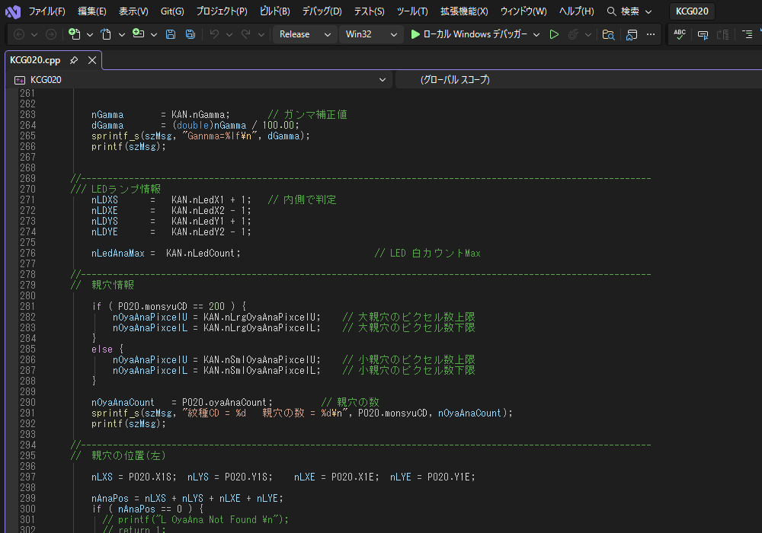Click the ABC spell checker icon

[x=680, y=34]
